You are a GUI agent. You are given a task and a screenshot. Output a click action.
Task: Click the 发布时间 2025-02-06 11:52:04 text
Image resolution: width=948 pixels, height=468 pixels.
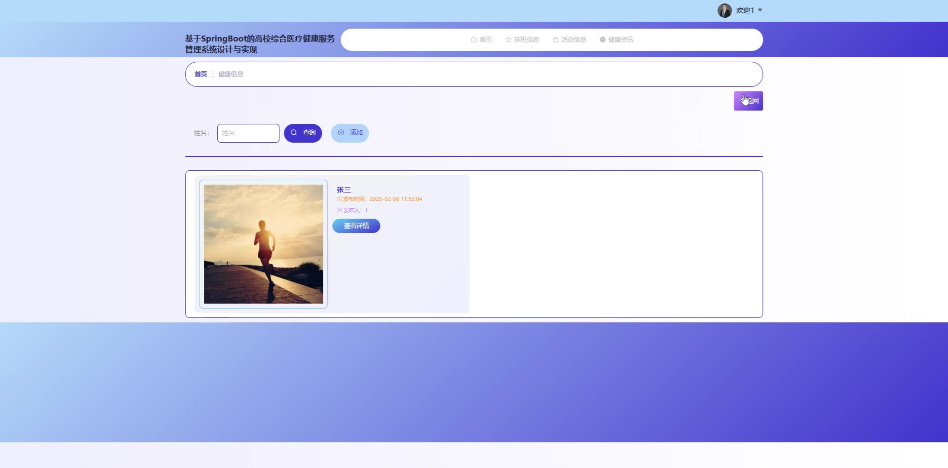379,199
